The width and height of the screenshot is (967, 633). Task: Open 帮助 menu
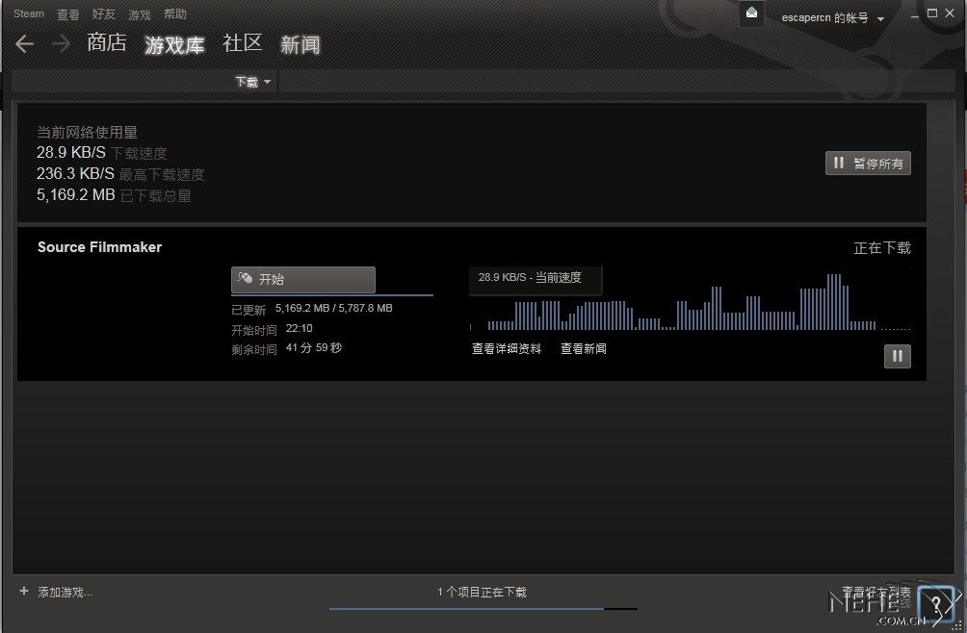click(x=175, y=14)
